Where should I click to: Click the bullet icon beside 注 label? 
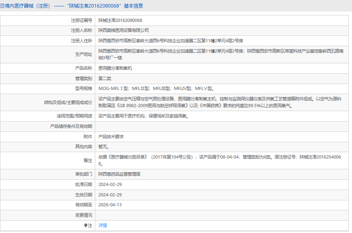(85, 225)
